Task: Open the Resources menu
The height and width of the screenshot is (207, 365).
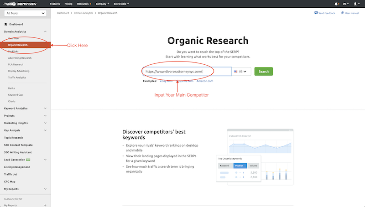Action: point(84,4)
